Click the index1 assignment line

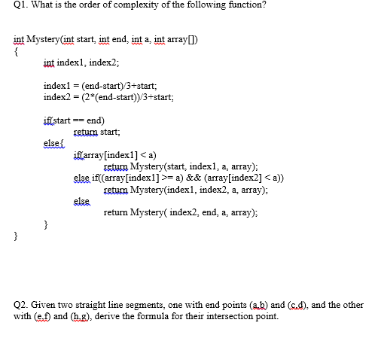[100, 86]
